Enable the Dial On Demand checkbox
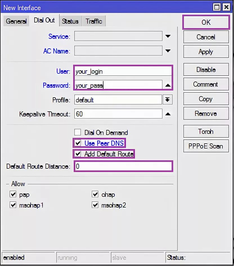The image size is (234, 266). coord(78,132)
